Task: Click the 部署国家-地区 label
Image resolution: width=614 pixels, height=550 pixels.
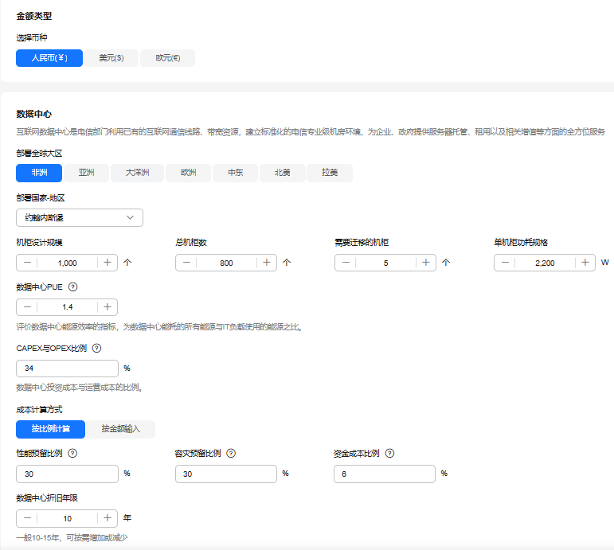Action: click(x=41, y=198)
